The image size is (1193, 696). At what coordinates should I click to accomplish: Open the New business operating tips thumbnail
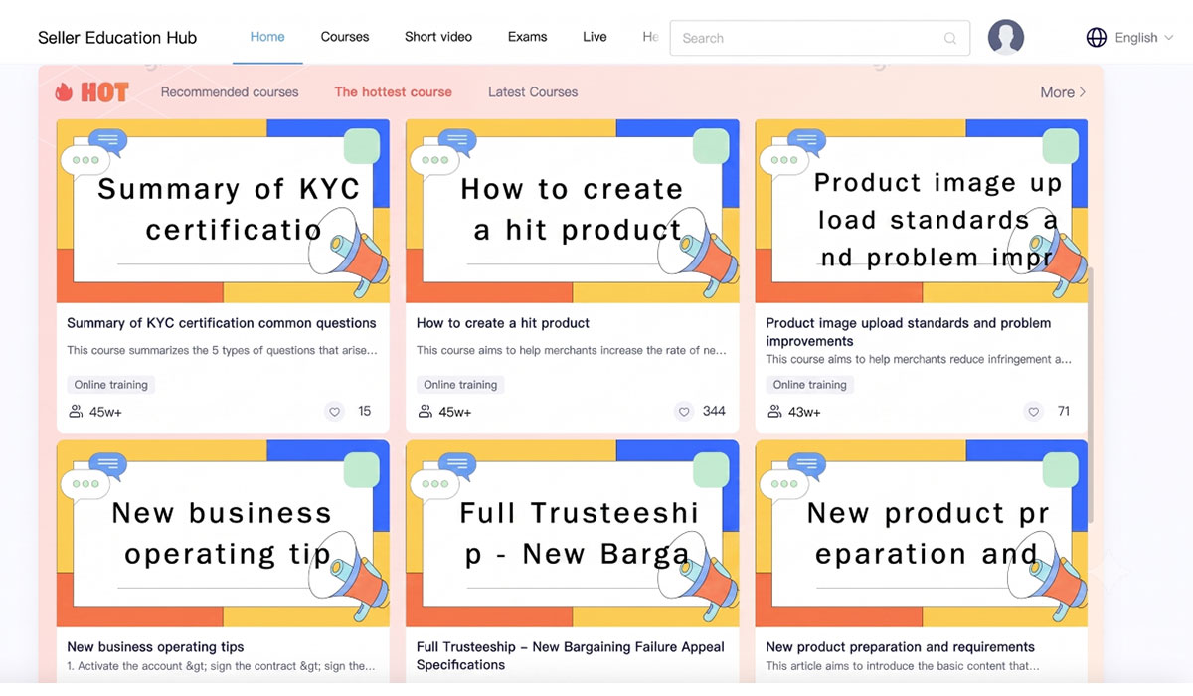click(223, 534)
